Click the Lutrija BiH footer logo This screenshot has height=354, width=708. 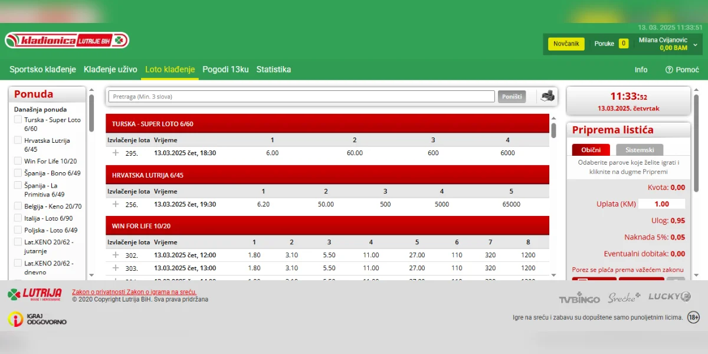pyautogui.click(x=34, y=294)
